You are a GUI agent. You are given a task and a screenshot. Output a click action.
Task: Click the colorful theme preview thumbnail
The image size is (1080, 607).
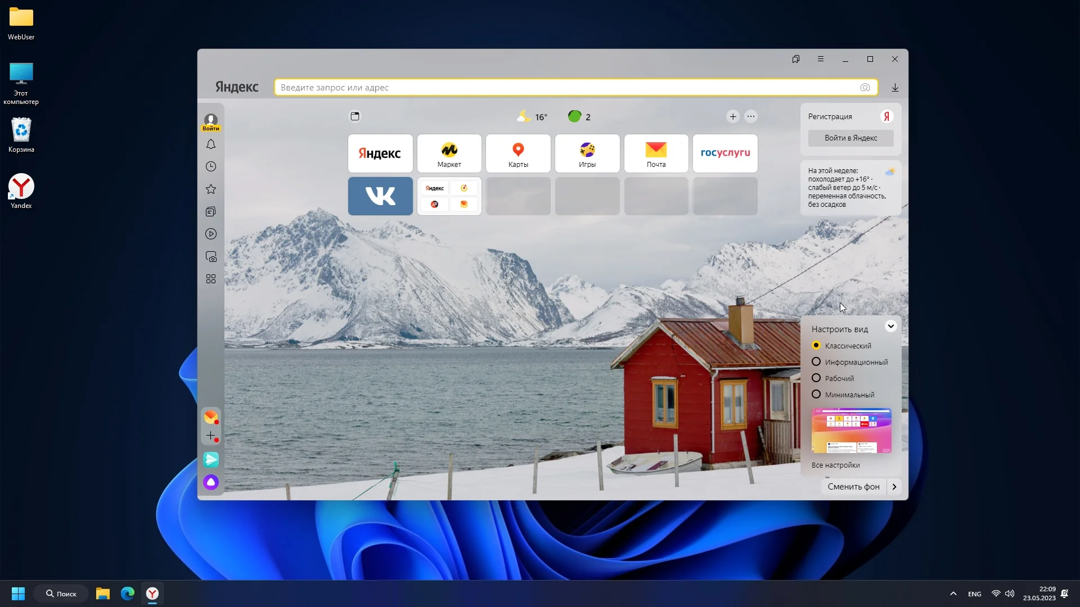click(851, 431)
